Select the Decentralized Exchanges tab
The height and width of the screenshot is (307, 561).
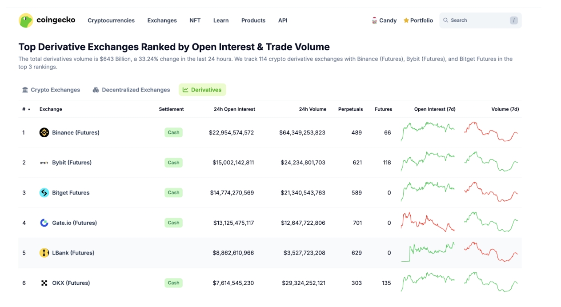click(x=131, y=90)
